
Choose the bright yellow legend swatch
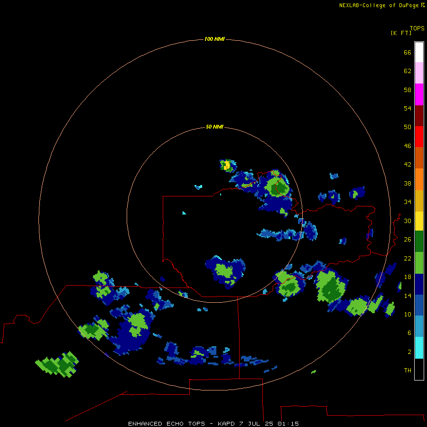419,221
